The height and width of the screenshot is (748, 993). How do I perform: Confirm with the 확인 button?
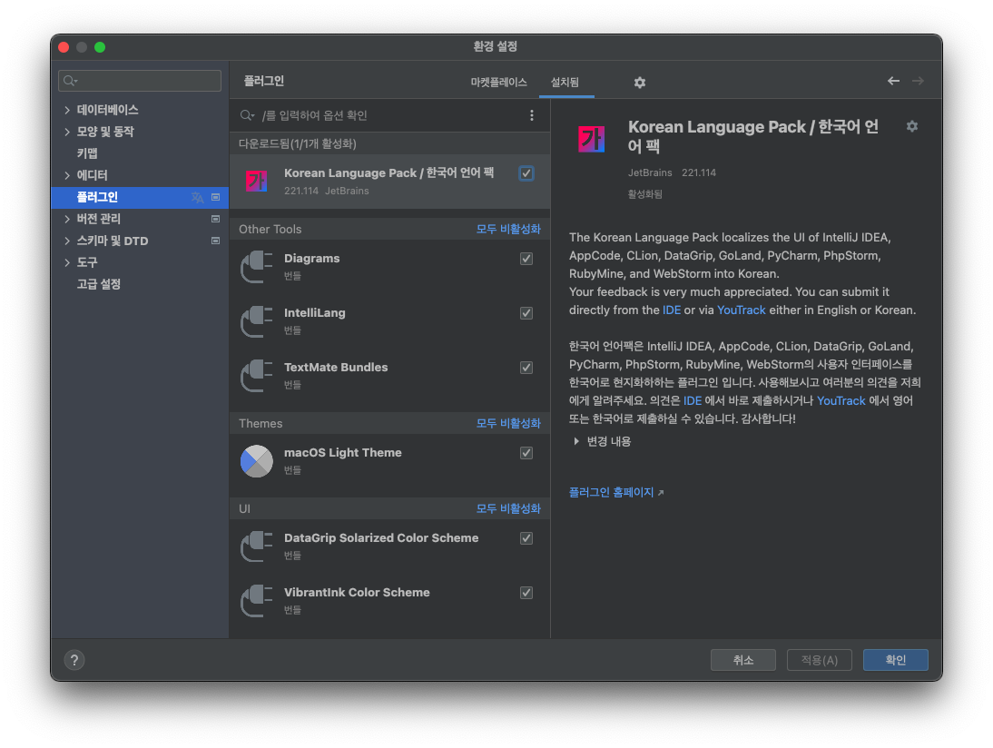896,660
